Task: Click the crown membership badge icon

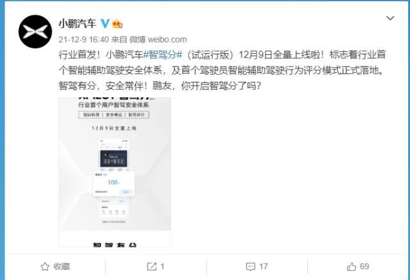Action: pyautogui.click(x=117, y=24)
